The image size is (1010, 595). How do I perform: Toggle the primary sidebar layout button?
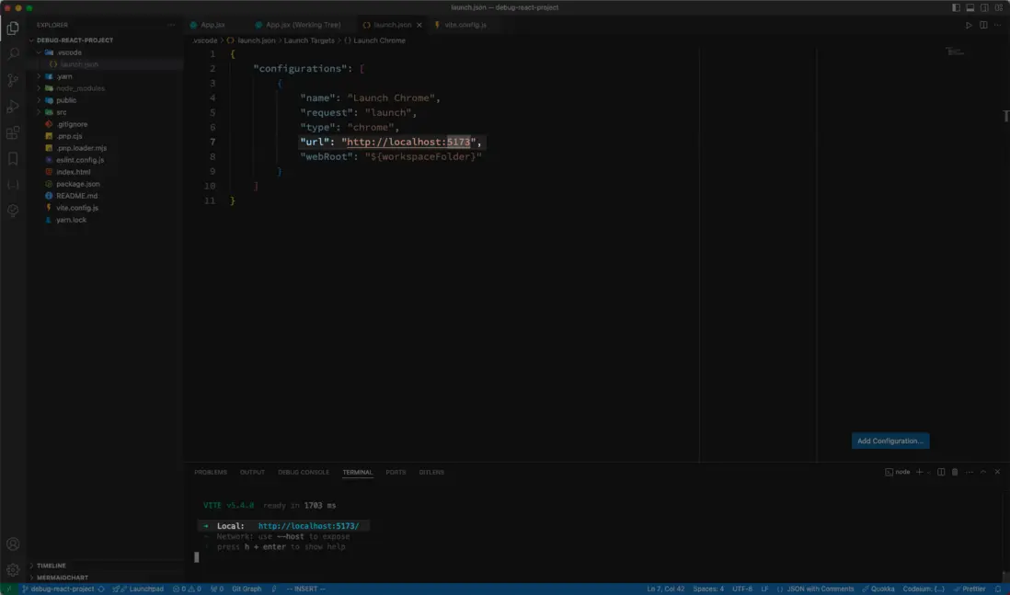click(x=956, y=7)
